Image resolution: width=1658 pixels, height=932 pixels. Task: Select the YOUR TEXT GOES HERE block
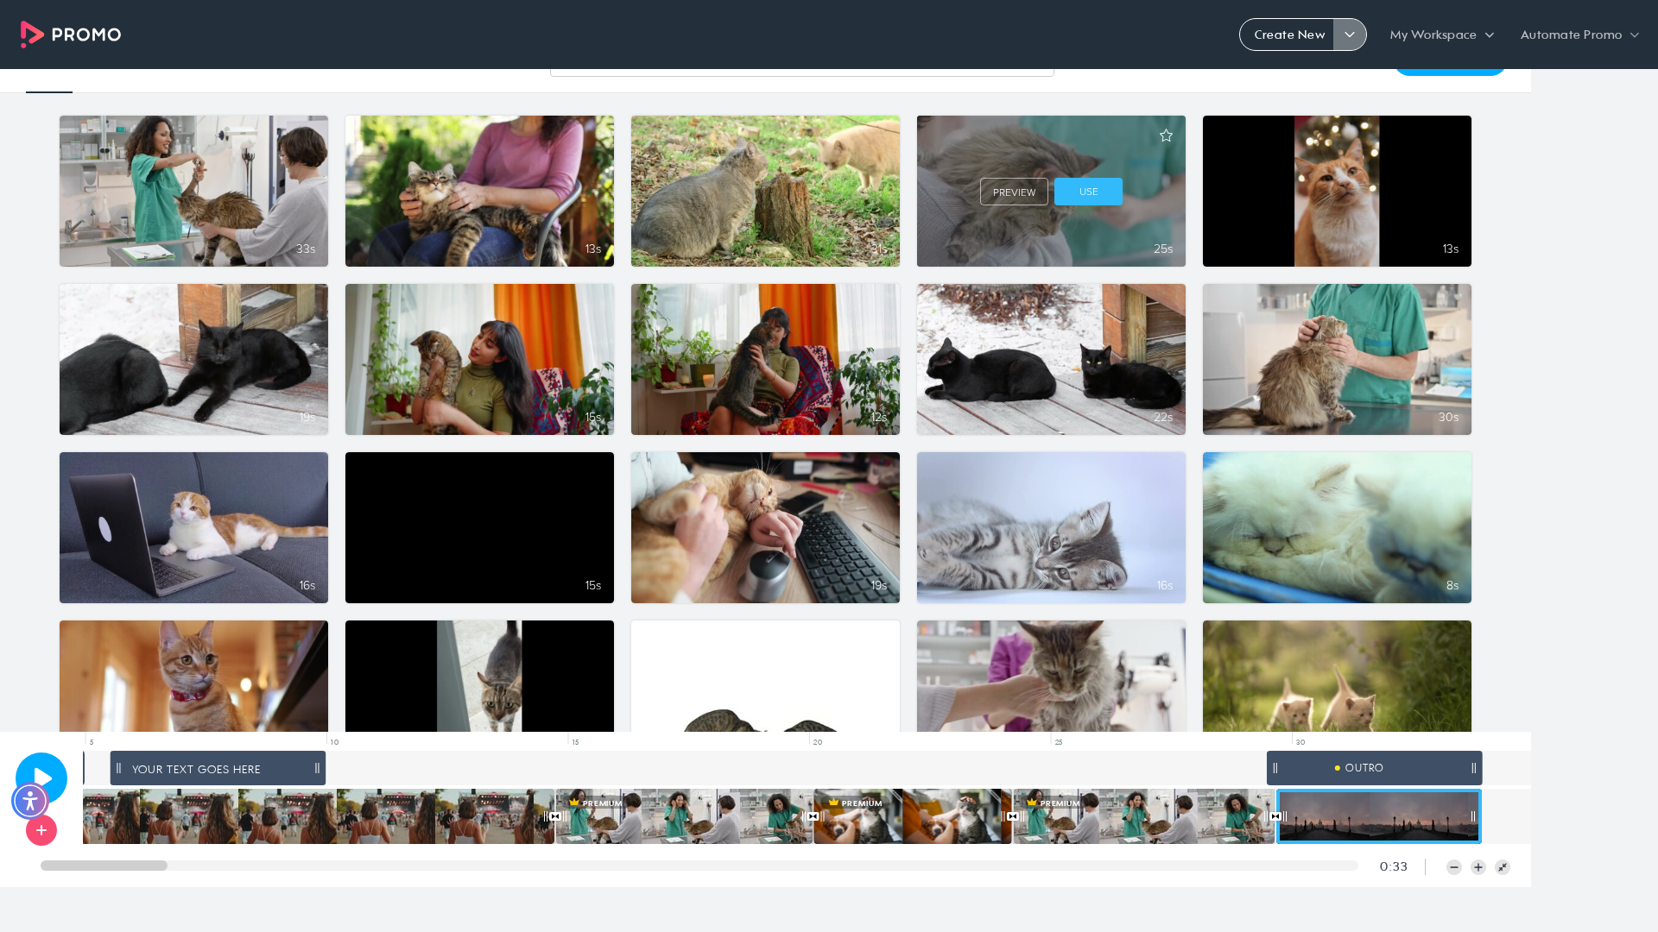click(x=218, y=769)
